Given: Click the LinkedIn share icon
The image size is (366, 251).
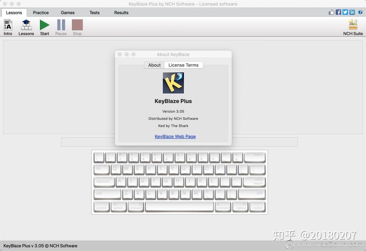Looking at the screenshot, I should (x=352, y=12).
